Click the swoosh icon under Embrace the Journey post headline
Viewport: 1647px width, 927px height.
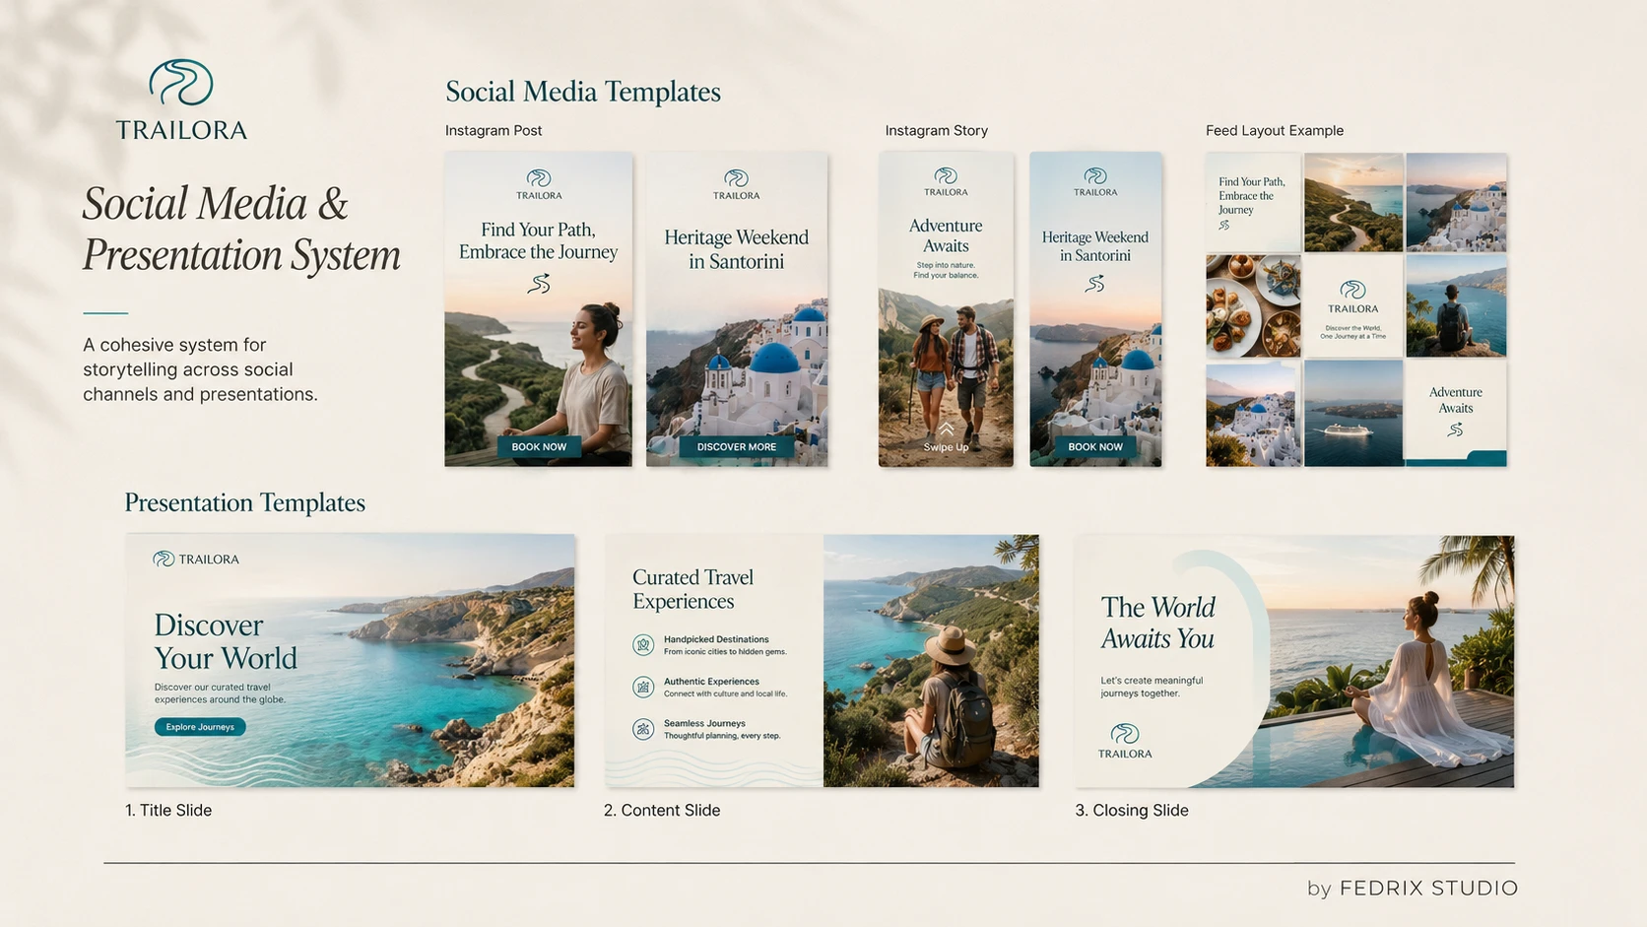539,284
